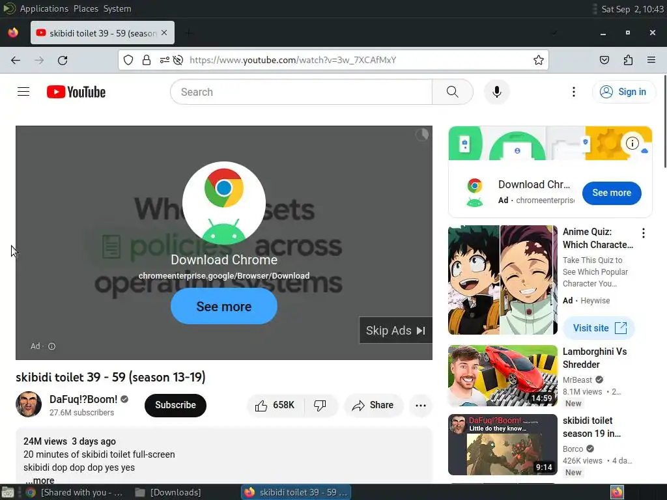Expand description with ...more
The image size is (667, 500).
(x=40, y=480)
